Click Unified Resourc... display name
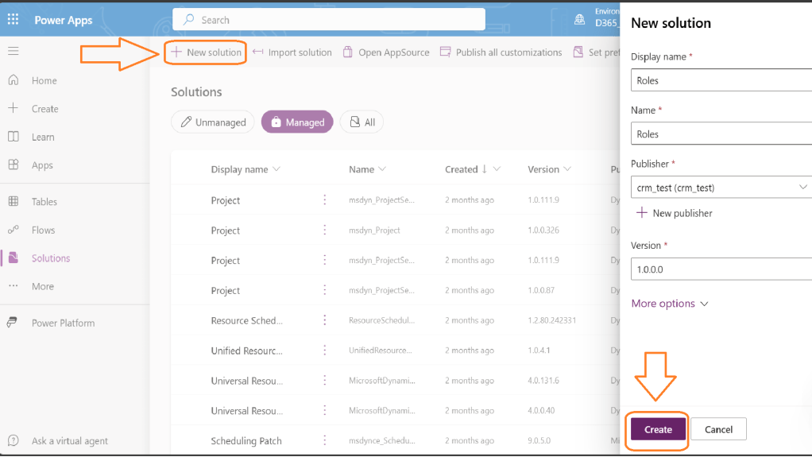Screen dimensions: 812x457 click(x=246, y=350)
